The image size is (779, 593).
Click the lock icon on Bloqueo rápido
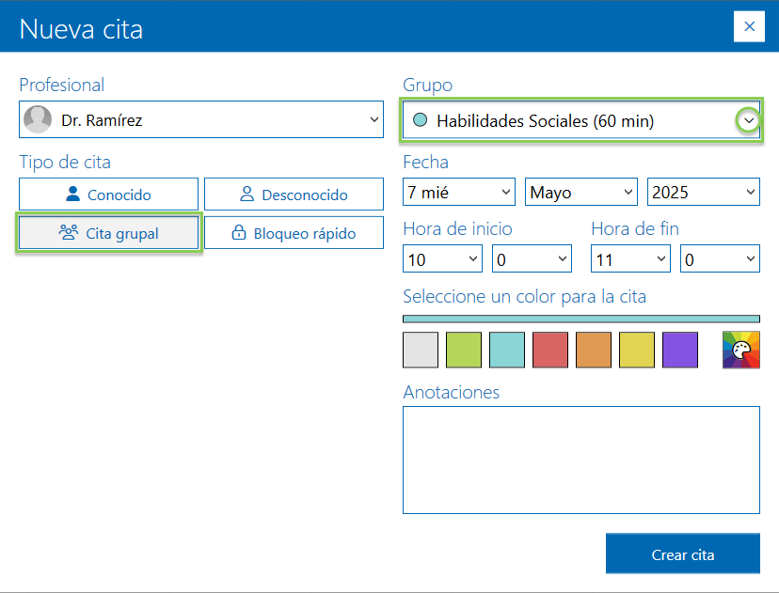[x=241, y=232]
